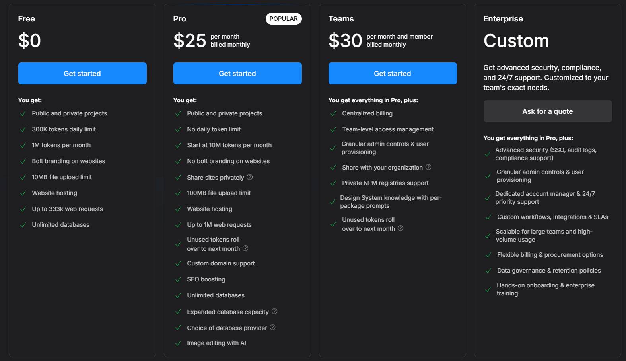Select the Enterprise plan title
Image resolution: width=626 pixels, height=361 pixels.
pyautogui.click(x=503, y=18)
